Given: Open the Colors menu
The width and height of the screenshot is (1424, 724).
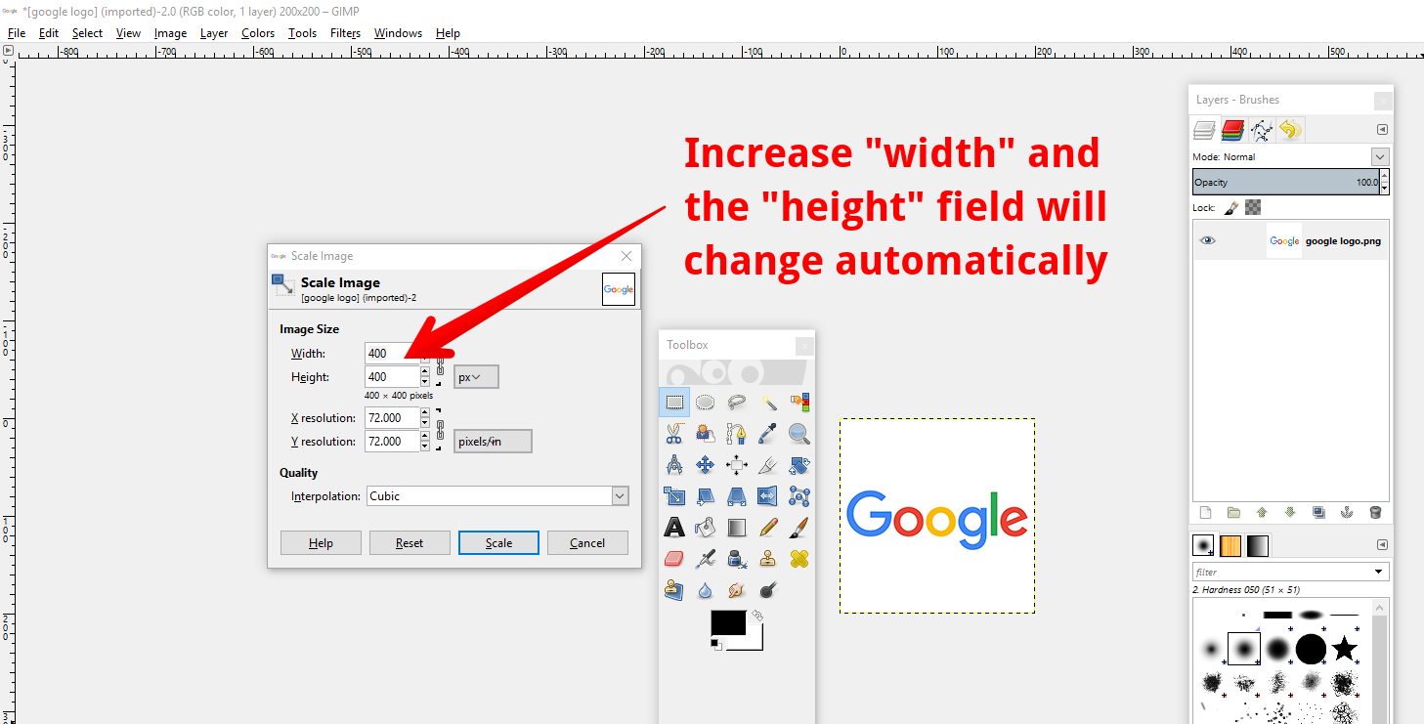Looking at the screenshot, I should click(x=258, y=33).
